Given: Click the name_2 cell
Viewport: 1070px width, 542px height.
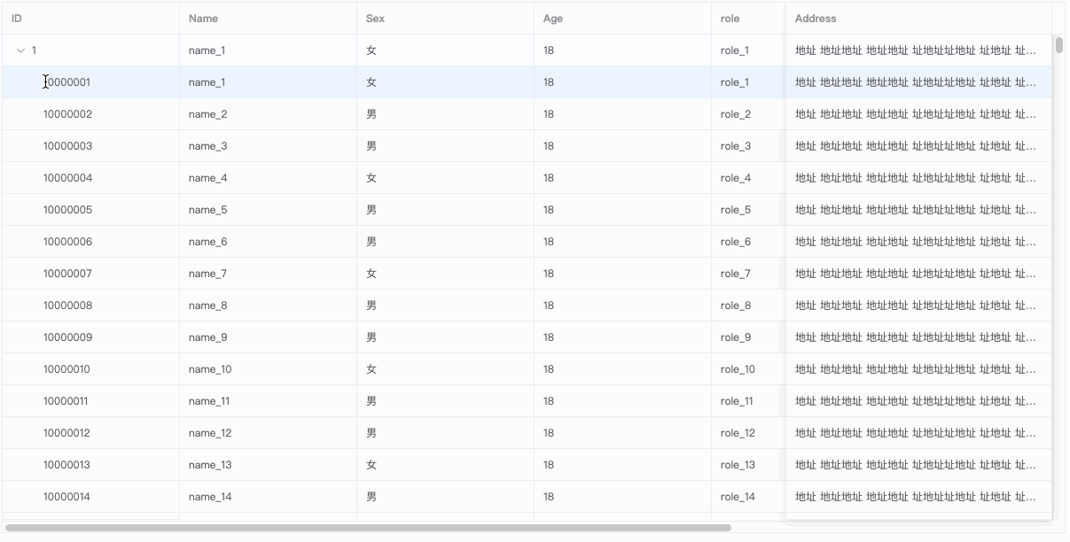Looking at the screenshot, I should point(268,114).
